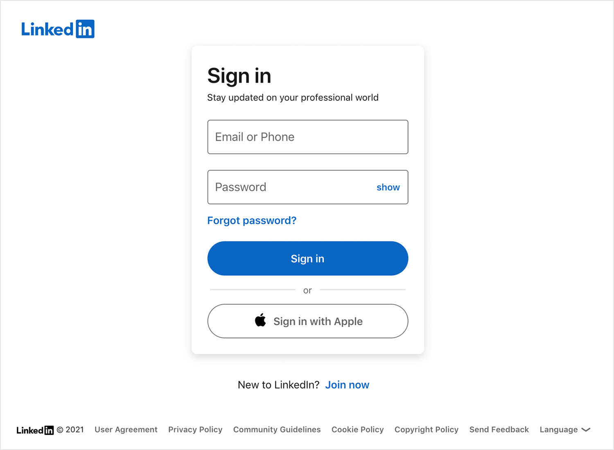Click the LinkedIn logo in the footer
The height and width of the screenshot is (450, 614).
pos(35,430)
